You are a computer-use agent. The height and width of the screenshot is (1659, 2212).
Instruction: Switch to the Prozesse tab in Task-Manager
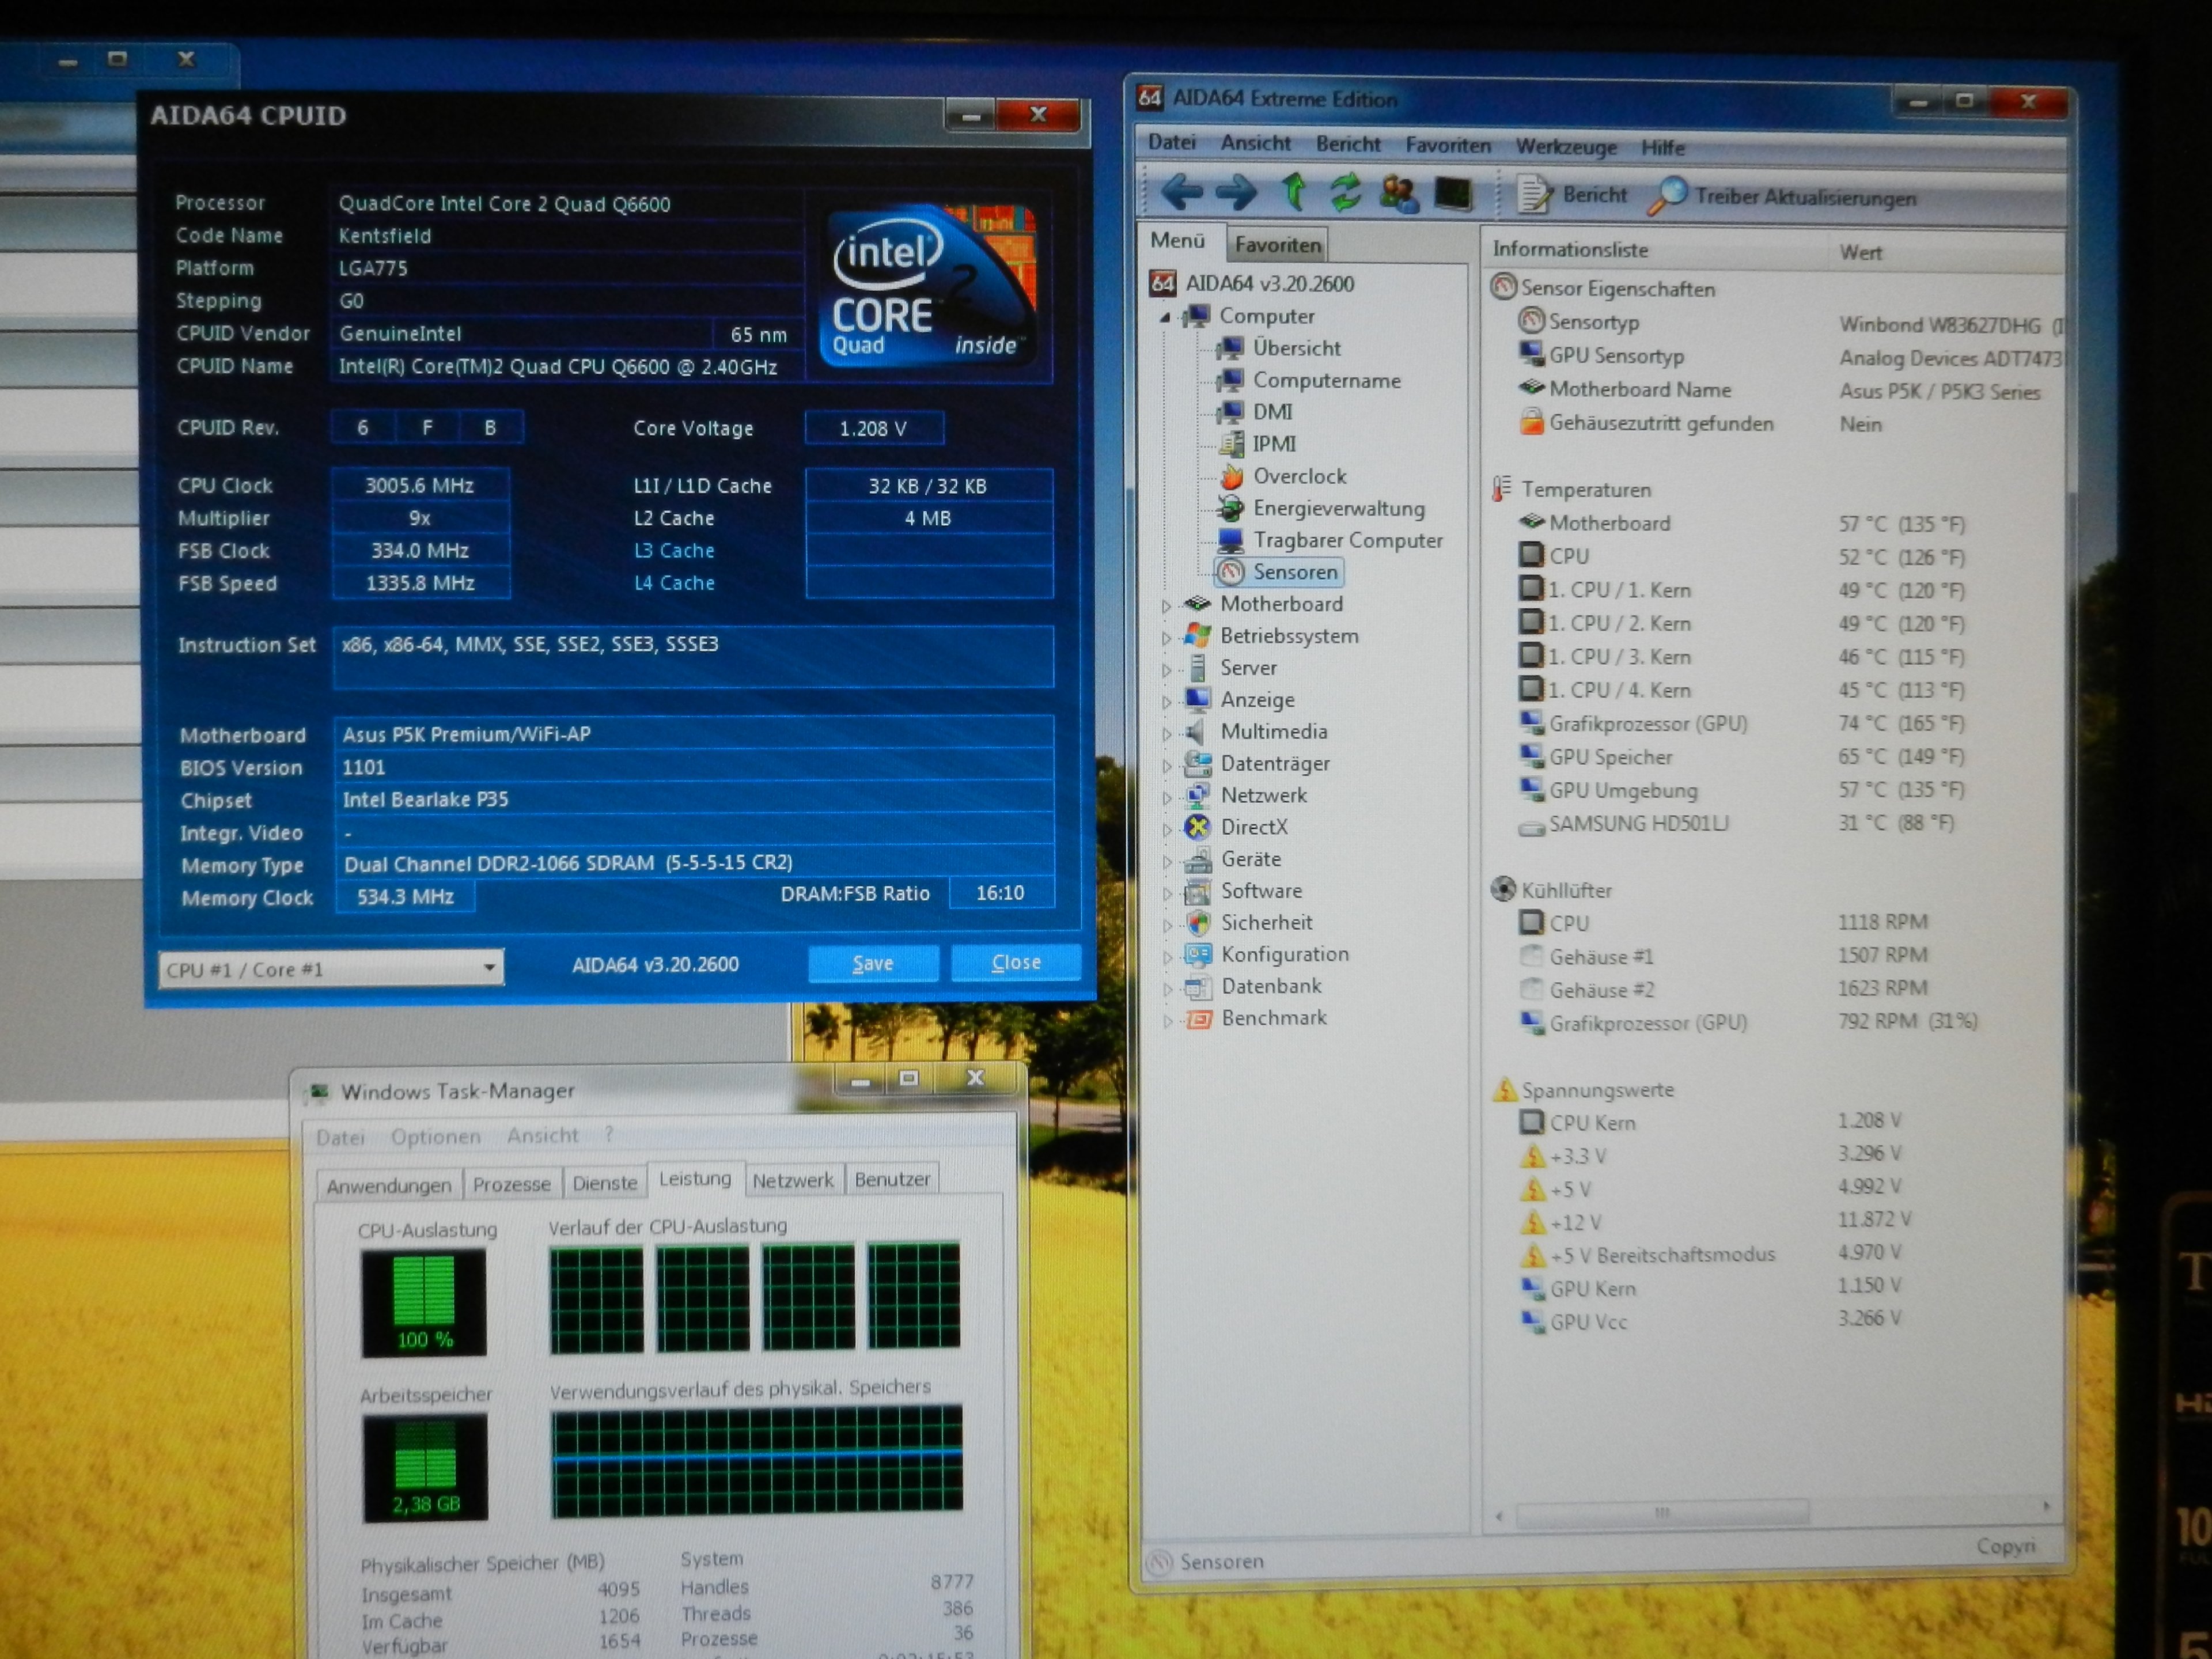pos(512,1183)
